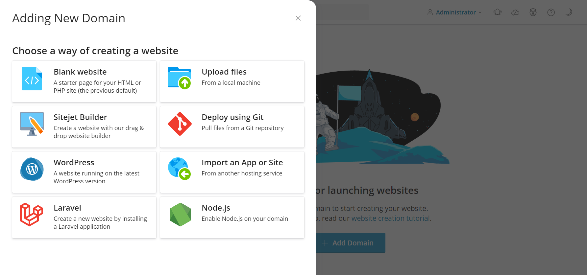Click 'Enable Node.js on your domain' text
Screen dimensions: 587x275
click(245, 219)
